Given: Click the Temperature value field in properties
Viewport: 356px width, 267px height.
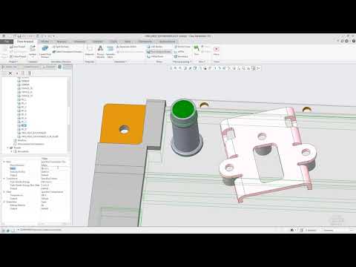Looking at the screenshot, I should (54, 195).
